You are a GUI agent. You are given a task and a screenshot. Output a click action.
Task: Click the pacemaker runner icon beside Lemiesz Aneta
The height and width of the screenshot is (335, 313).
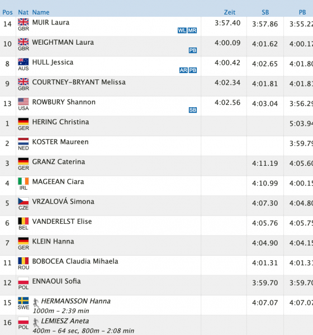pyautogui.click(x=36, y=323)
